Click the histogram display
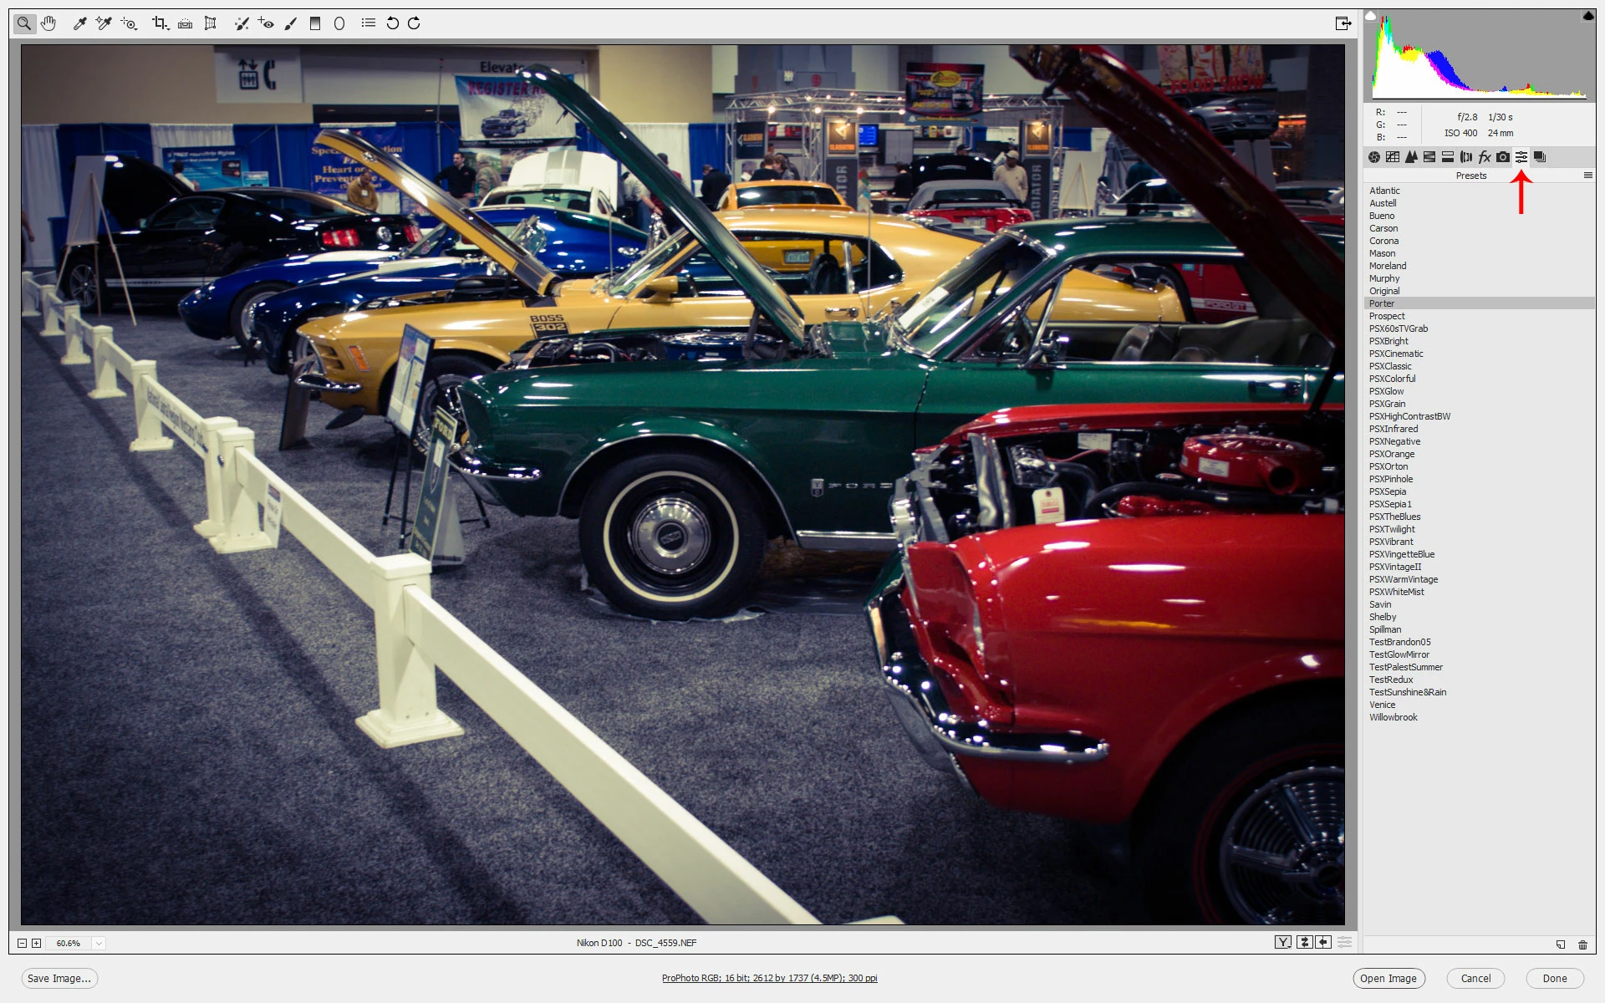Image resolution: width=1605 pixels, height=1003 pixels. tap(1478, 59)
